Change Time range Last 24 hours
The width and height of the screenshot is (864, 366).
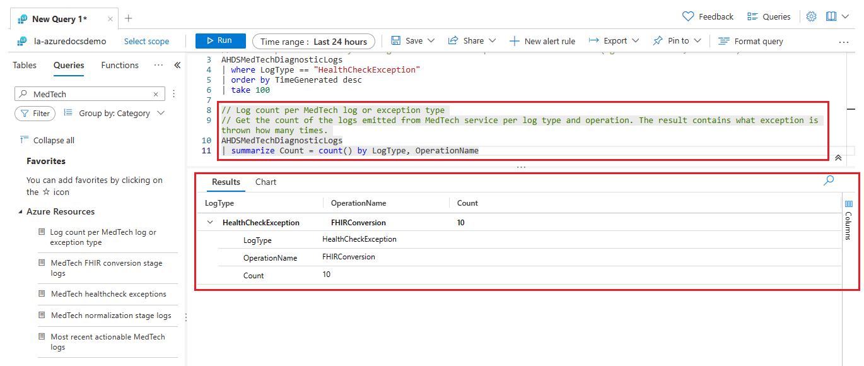click(313, 42)
